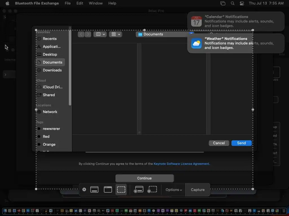Image resolution: width=289 pixels, height=216 pixels.
Task: Select the rewwrerer tag
Action: [x=50, y=129]
